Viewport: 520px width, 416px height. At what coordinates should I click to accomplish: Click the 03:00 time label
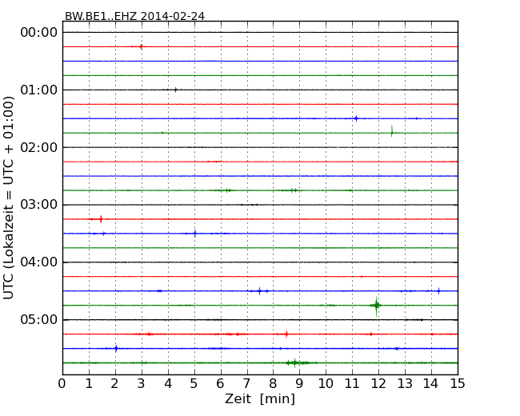pos(39,205)
